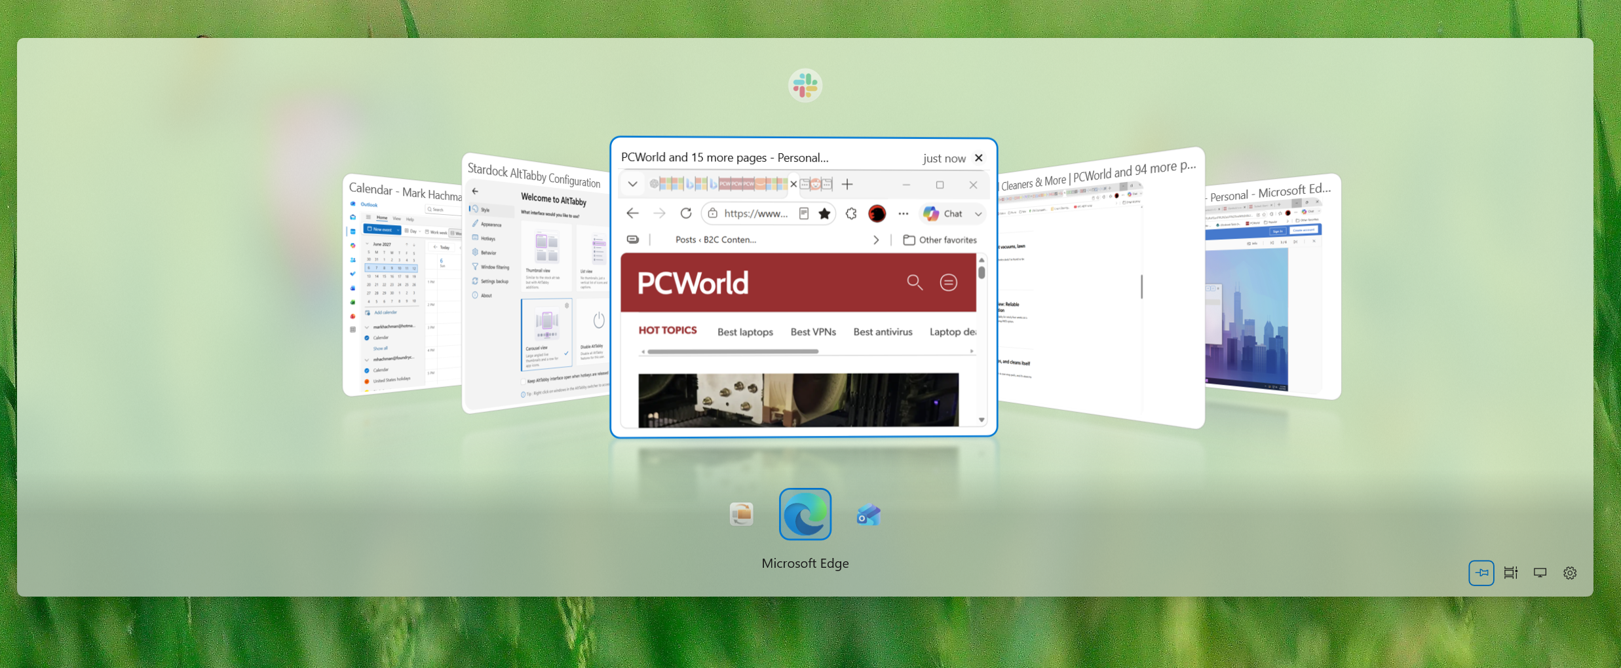Screen dimensions: 1621x668
Task: Click Today button in Outlook Calendar
Action: click(442, 248)
